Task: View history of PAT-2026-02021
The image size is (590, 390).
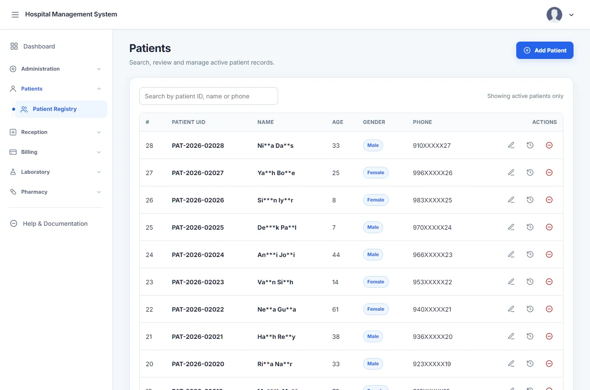Action: 530,336
